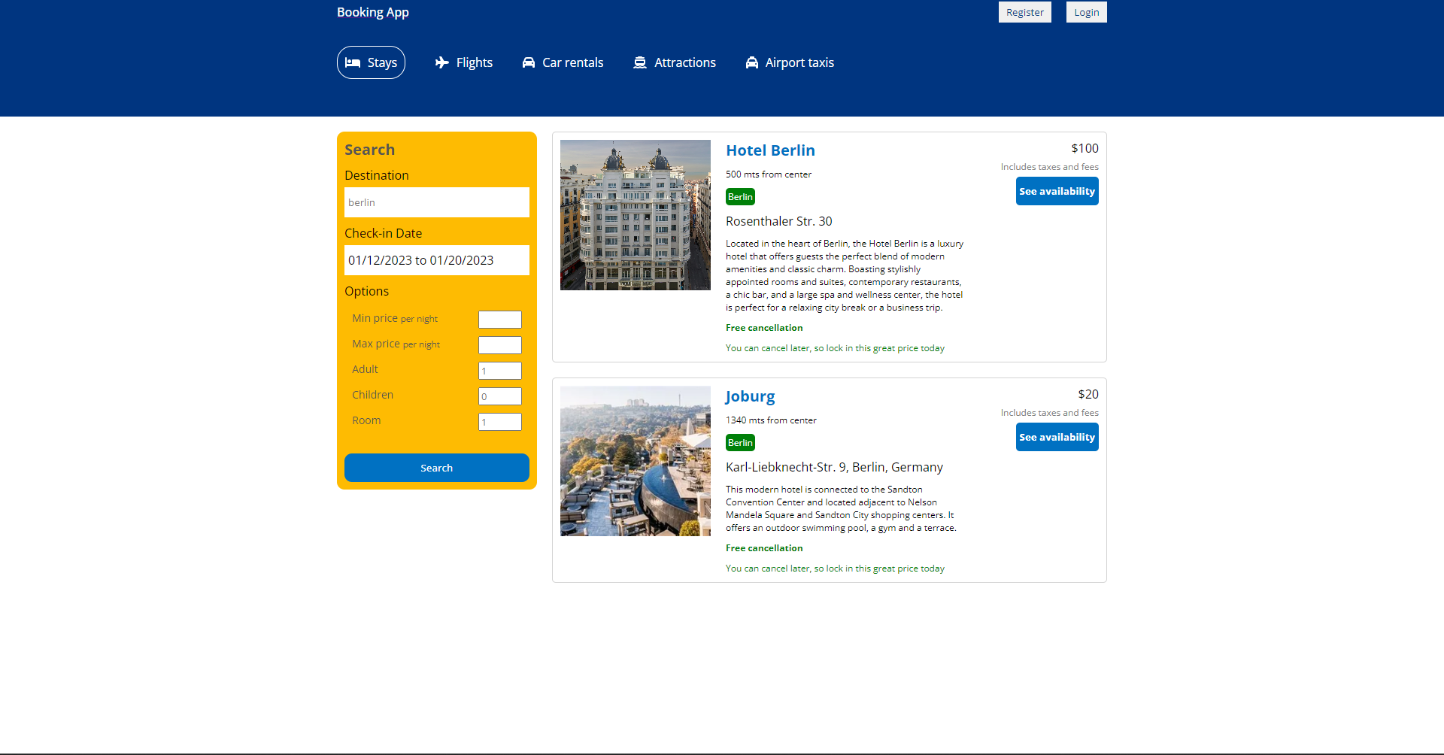Click the airplane icon beside Flights
This screenshot has height=755, width=1444.
pos(441,62)
